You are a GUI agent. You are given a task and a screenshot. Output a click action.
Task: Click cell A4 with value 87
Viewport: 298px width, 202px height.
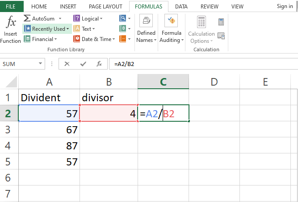point(49,145)
